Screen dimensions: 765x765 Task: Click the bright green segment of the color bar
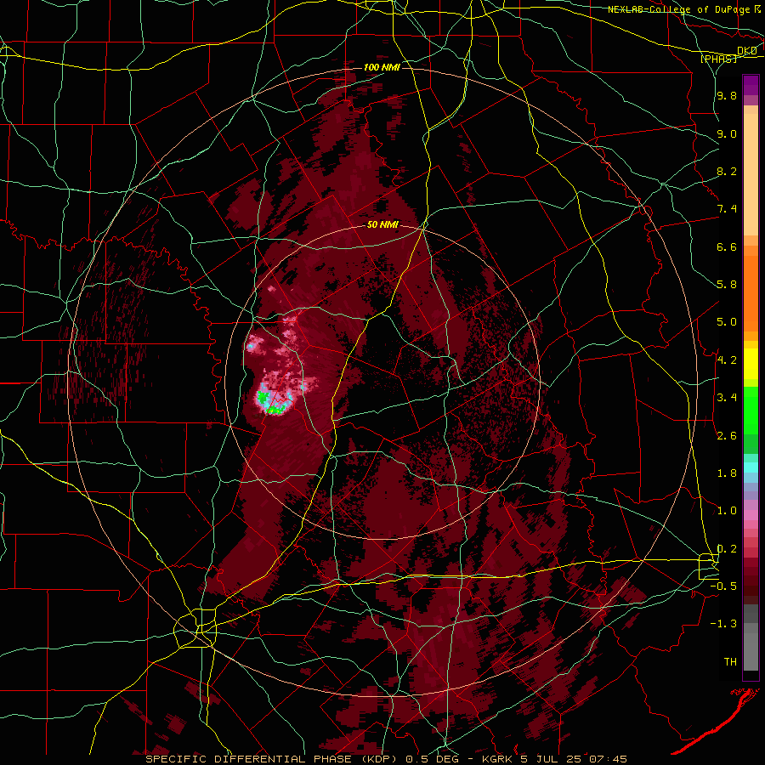[x=751, y=411]
